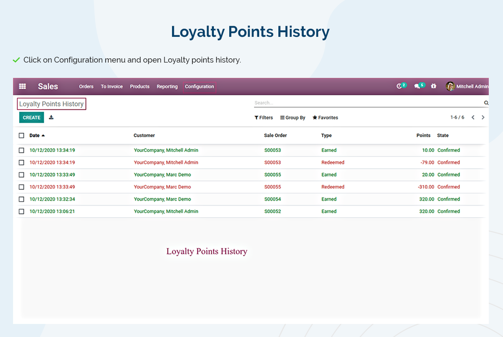
Task: Open the Orders menu
Action: pos(86,86)
